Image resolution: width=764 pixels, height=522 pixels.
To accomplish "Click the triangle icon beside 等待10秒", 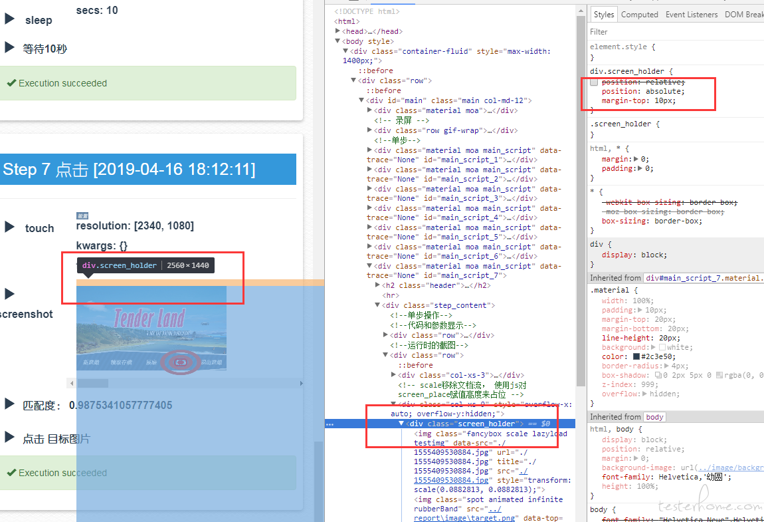I will pyautogui.click(x=9, y=47).
